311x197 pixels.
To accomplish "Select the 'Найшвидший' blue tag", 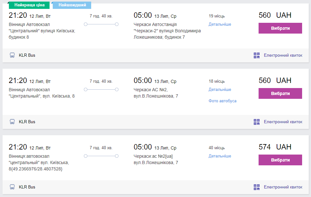I will click(x=71, y=5).
